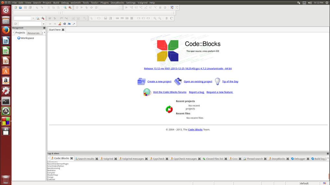
Task: Run thread search with its find icon
Action: (x=38, y=18)
